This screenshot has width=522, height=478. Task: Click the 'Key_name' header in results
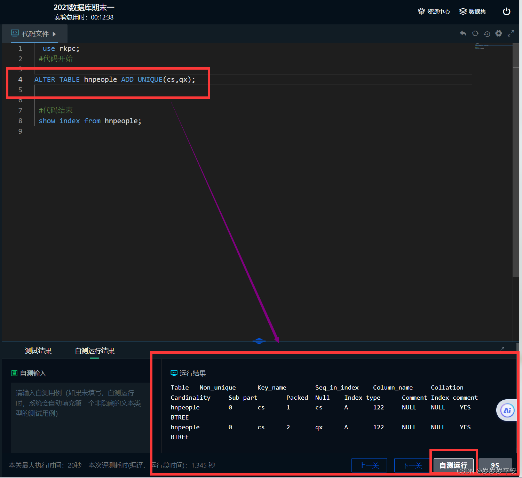tap(272, 387)
